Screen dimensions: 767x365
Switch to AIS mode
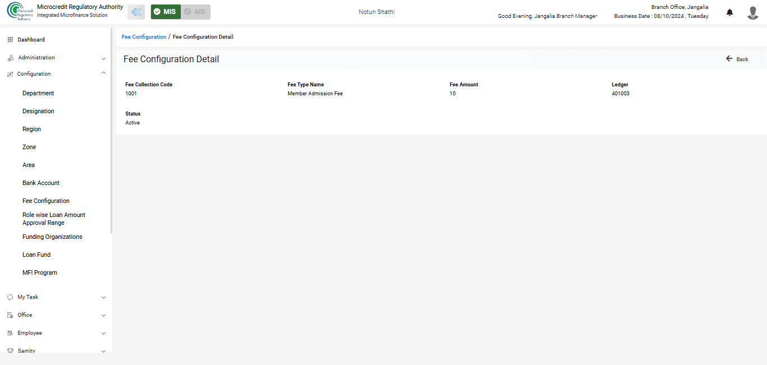[x=195, y=12]
